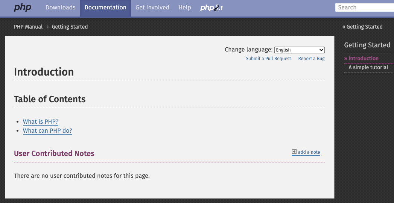This screenshot has width=394, height=203.
Task: Open Getting Started sidebar heading
Action: (x=367, y=45)
